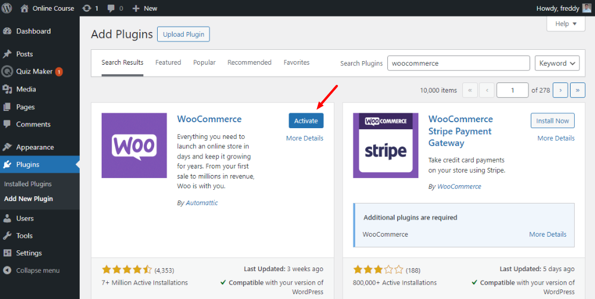The height and width of the screenshot is (299, 595).
Task: Click "Additional plugins are required" notice heading
Action: (410, 218)
